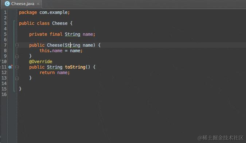Close the Cheese.java tab
Viewport: 246px width, 143px height.
click(38, 4)
